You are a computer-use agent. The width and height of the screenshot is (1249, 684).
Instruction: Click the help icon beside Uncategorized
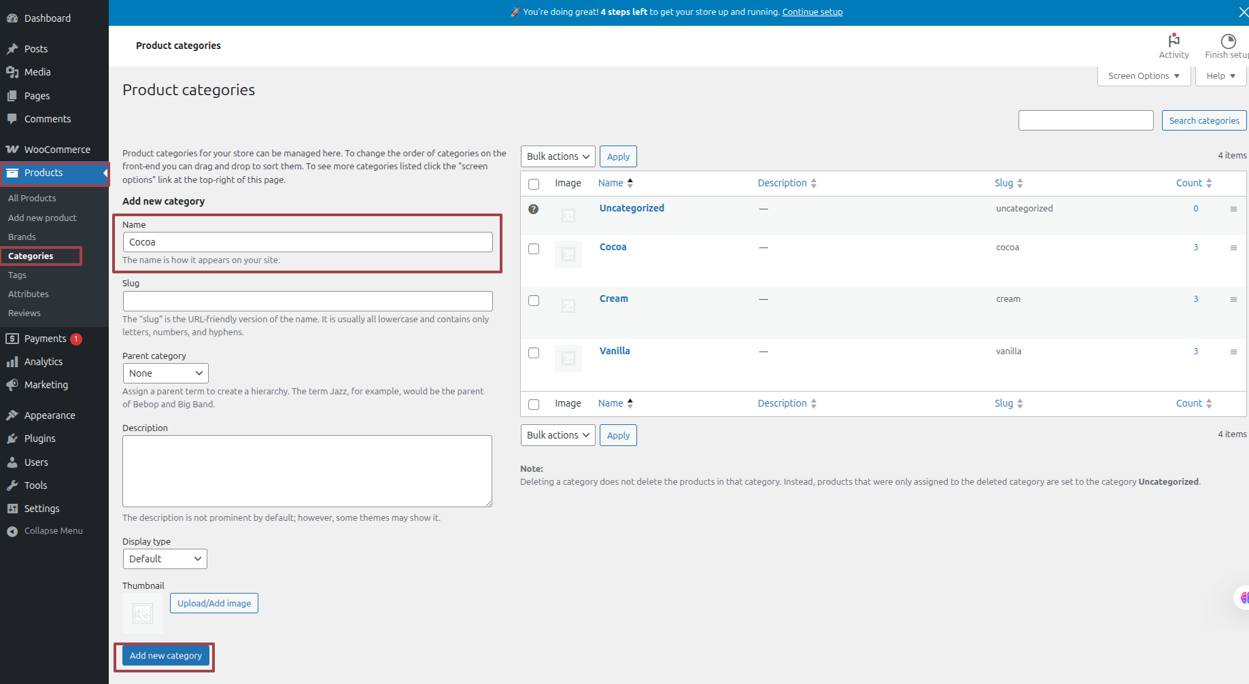point(534,209)
